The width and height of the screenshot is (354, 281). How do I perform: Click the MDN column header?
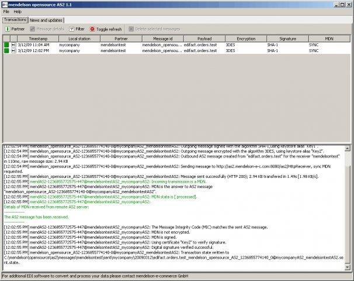click(329, 38)
